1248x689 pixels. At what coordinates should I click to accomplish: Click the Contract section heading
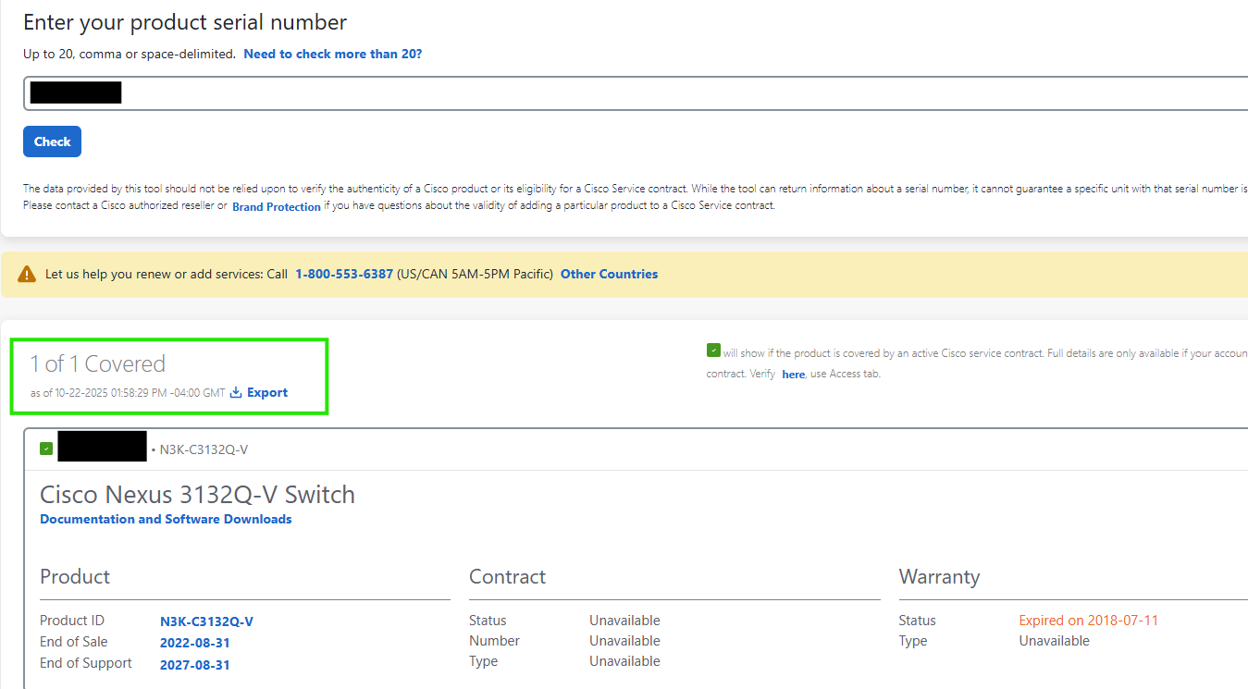pos(507,577)
